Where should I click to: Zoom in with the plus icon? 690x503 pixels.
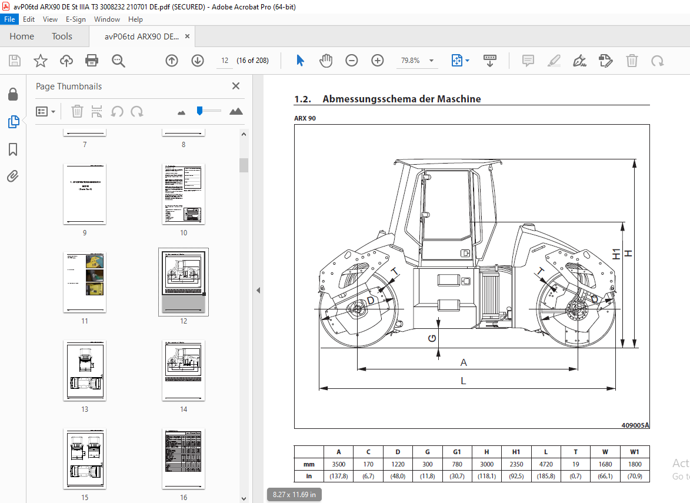coord(378,60)
